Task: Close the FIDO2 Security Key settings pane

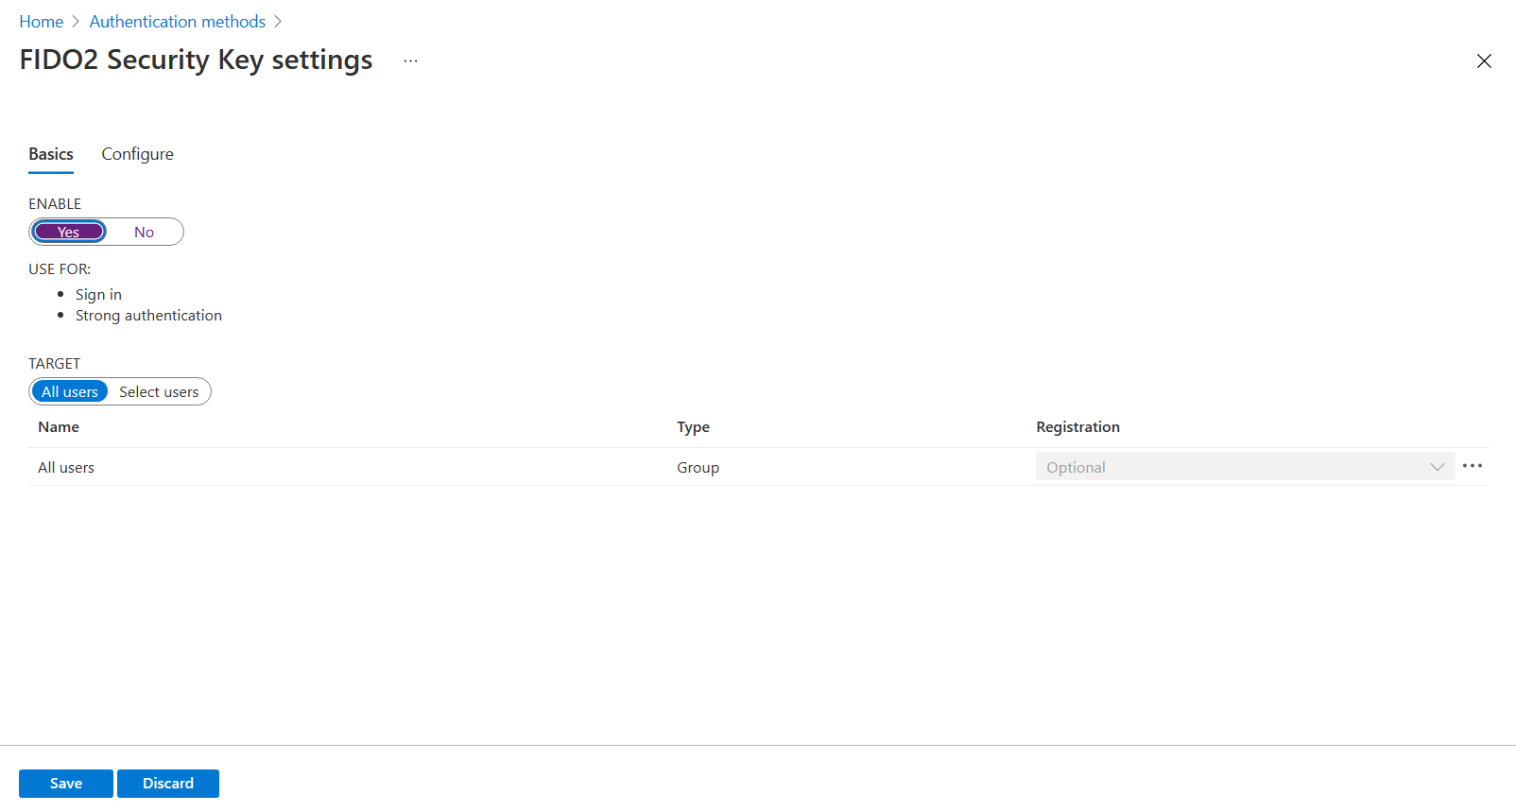Action: (1484, 60)
